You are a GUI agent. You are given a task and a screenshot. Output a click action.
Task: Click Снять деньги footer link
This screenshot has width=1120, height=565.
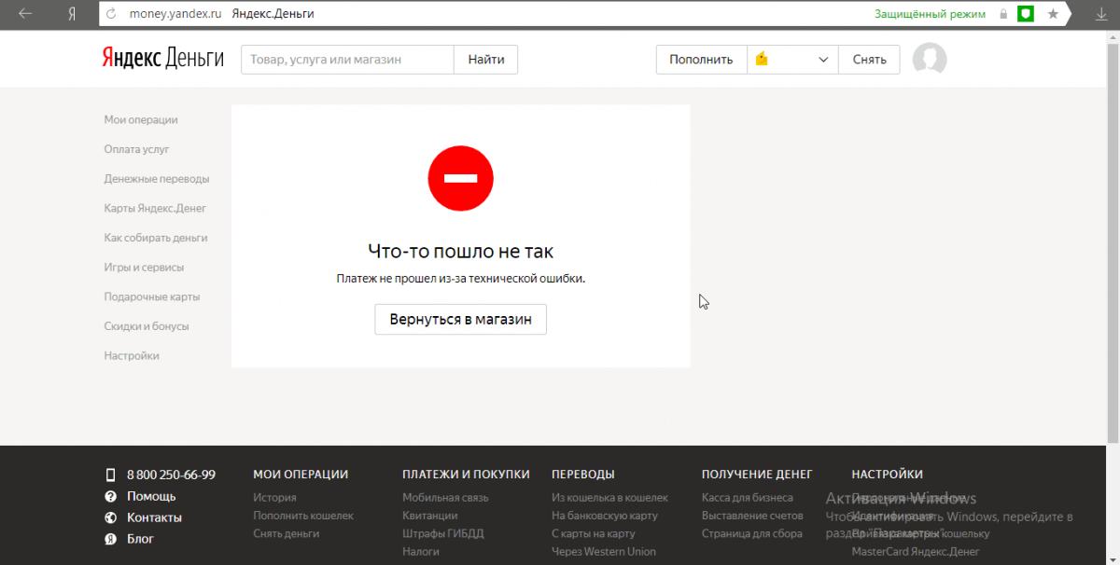pos(287,533)
